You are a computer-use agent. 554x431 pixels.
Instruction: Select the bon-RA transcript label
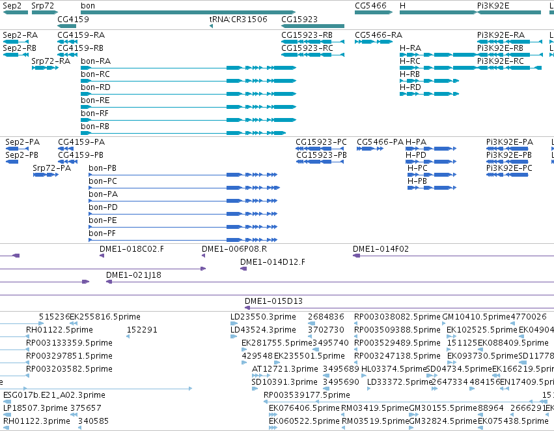tap(96, 61)
